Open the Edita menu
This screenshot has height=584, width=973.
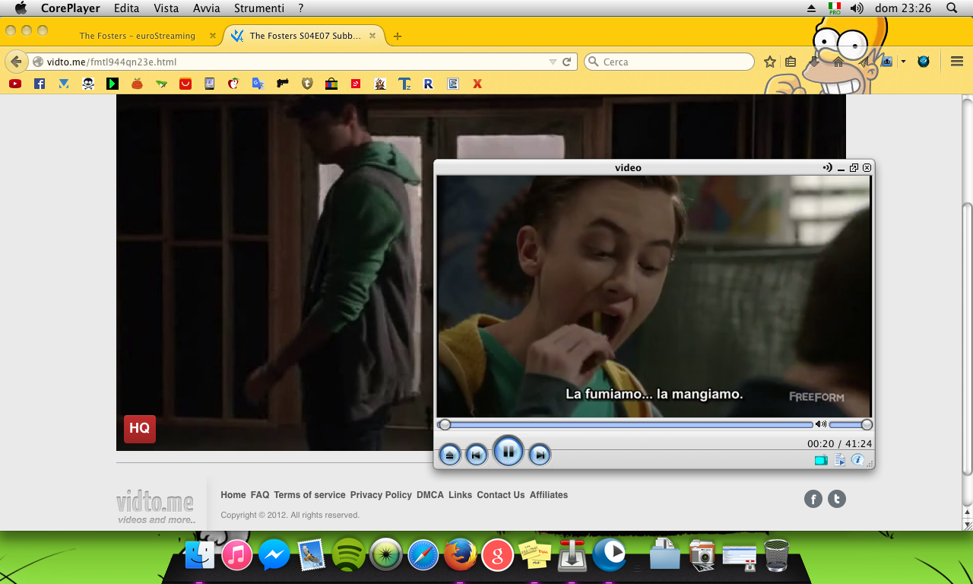pos(127,8)
